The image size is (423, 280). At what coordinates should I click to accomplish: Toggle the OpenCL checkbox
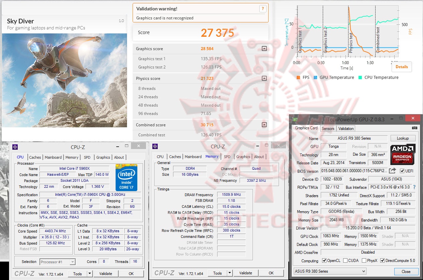click(x=324, y=261)
